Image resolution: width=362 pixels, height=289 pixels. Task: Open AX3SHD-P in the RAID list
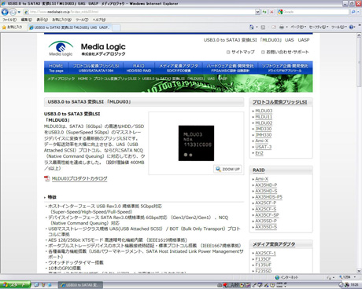coord(266,185)
